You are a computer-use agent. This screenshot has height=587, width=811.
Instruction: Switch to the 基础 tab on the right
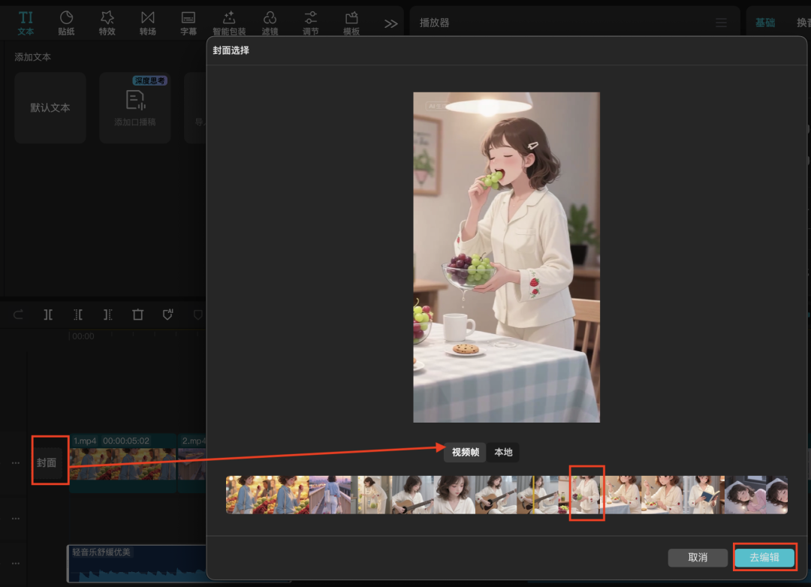(x=764, y=23)
